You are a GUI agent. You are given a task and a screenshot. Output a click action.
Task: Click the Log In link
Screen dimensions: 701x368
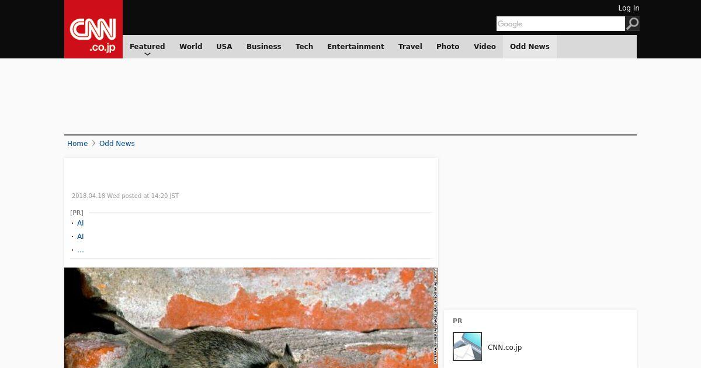(x=629, y=8)
